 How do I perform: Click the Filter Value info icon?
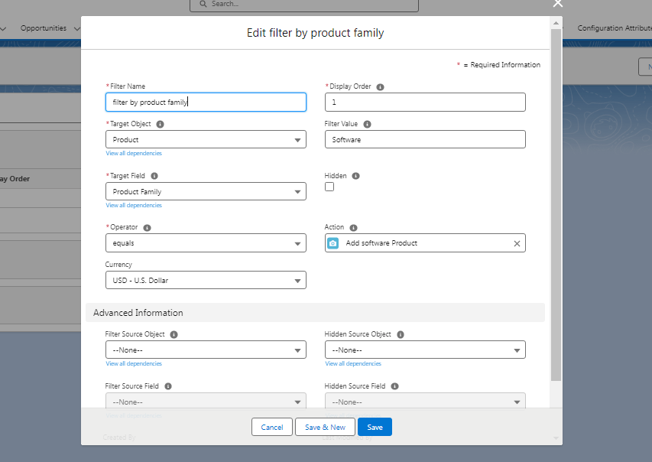(368, 124)
